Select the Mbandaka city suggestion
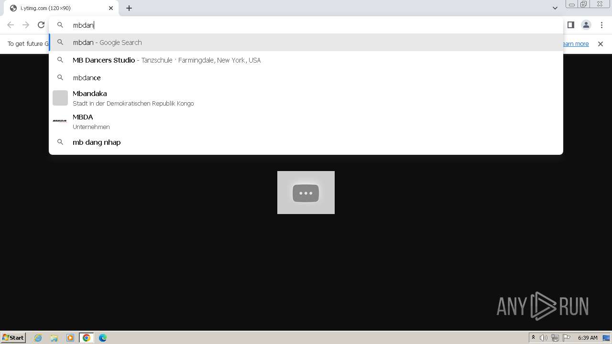Viewport: 612px width, 344px height. click(306, 98)
